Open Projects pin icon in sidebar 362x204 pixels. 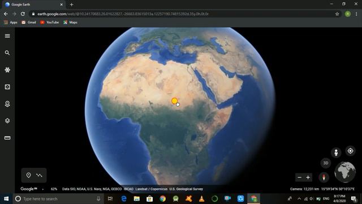click(7, 104)
